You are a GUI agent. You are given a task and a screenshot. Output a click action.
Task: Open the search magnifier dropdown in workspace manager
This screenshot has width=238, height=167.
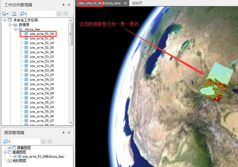point(23,14)
